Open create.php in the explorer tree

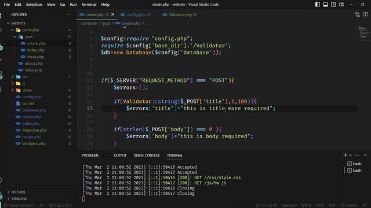click(x=36, y=43)
